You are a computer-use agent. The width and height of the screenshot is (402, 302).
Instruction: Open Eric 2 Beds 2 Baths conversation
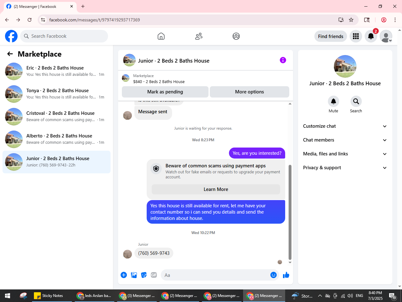[57, 71]
